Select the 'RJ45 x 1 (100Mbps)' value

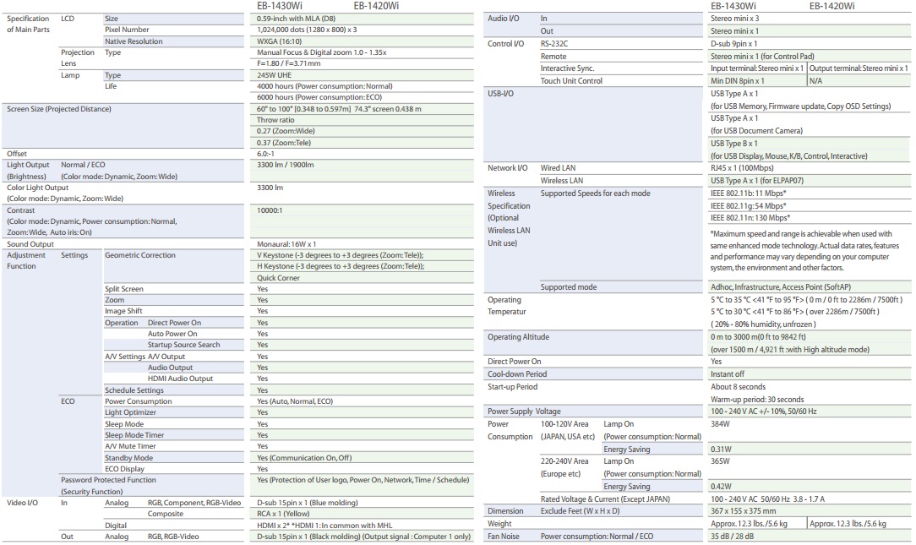pyautogui.click(x=742, y=169)
